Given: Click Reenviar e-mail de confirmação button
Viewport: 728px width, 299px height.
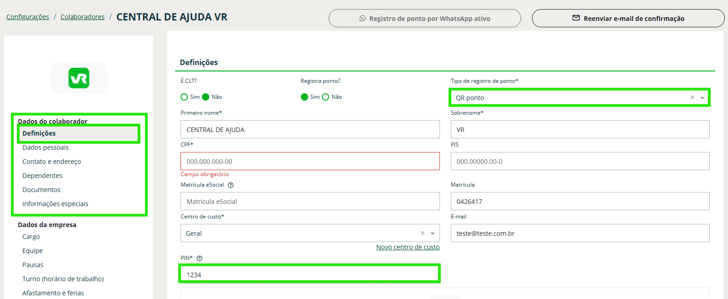Looking at the screenshot, I should coord(628,19).
